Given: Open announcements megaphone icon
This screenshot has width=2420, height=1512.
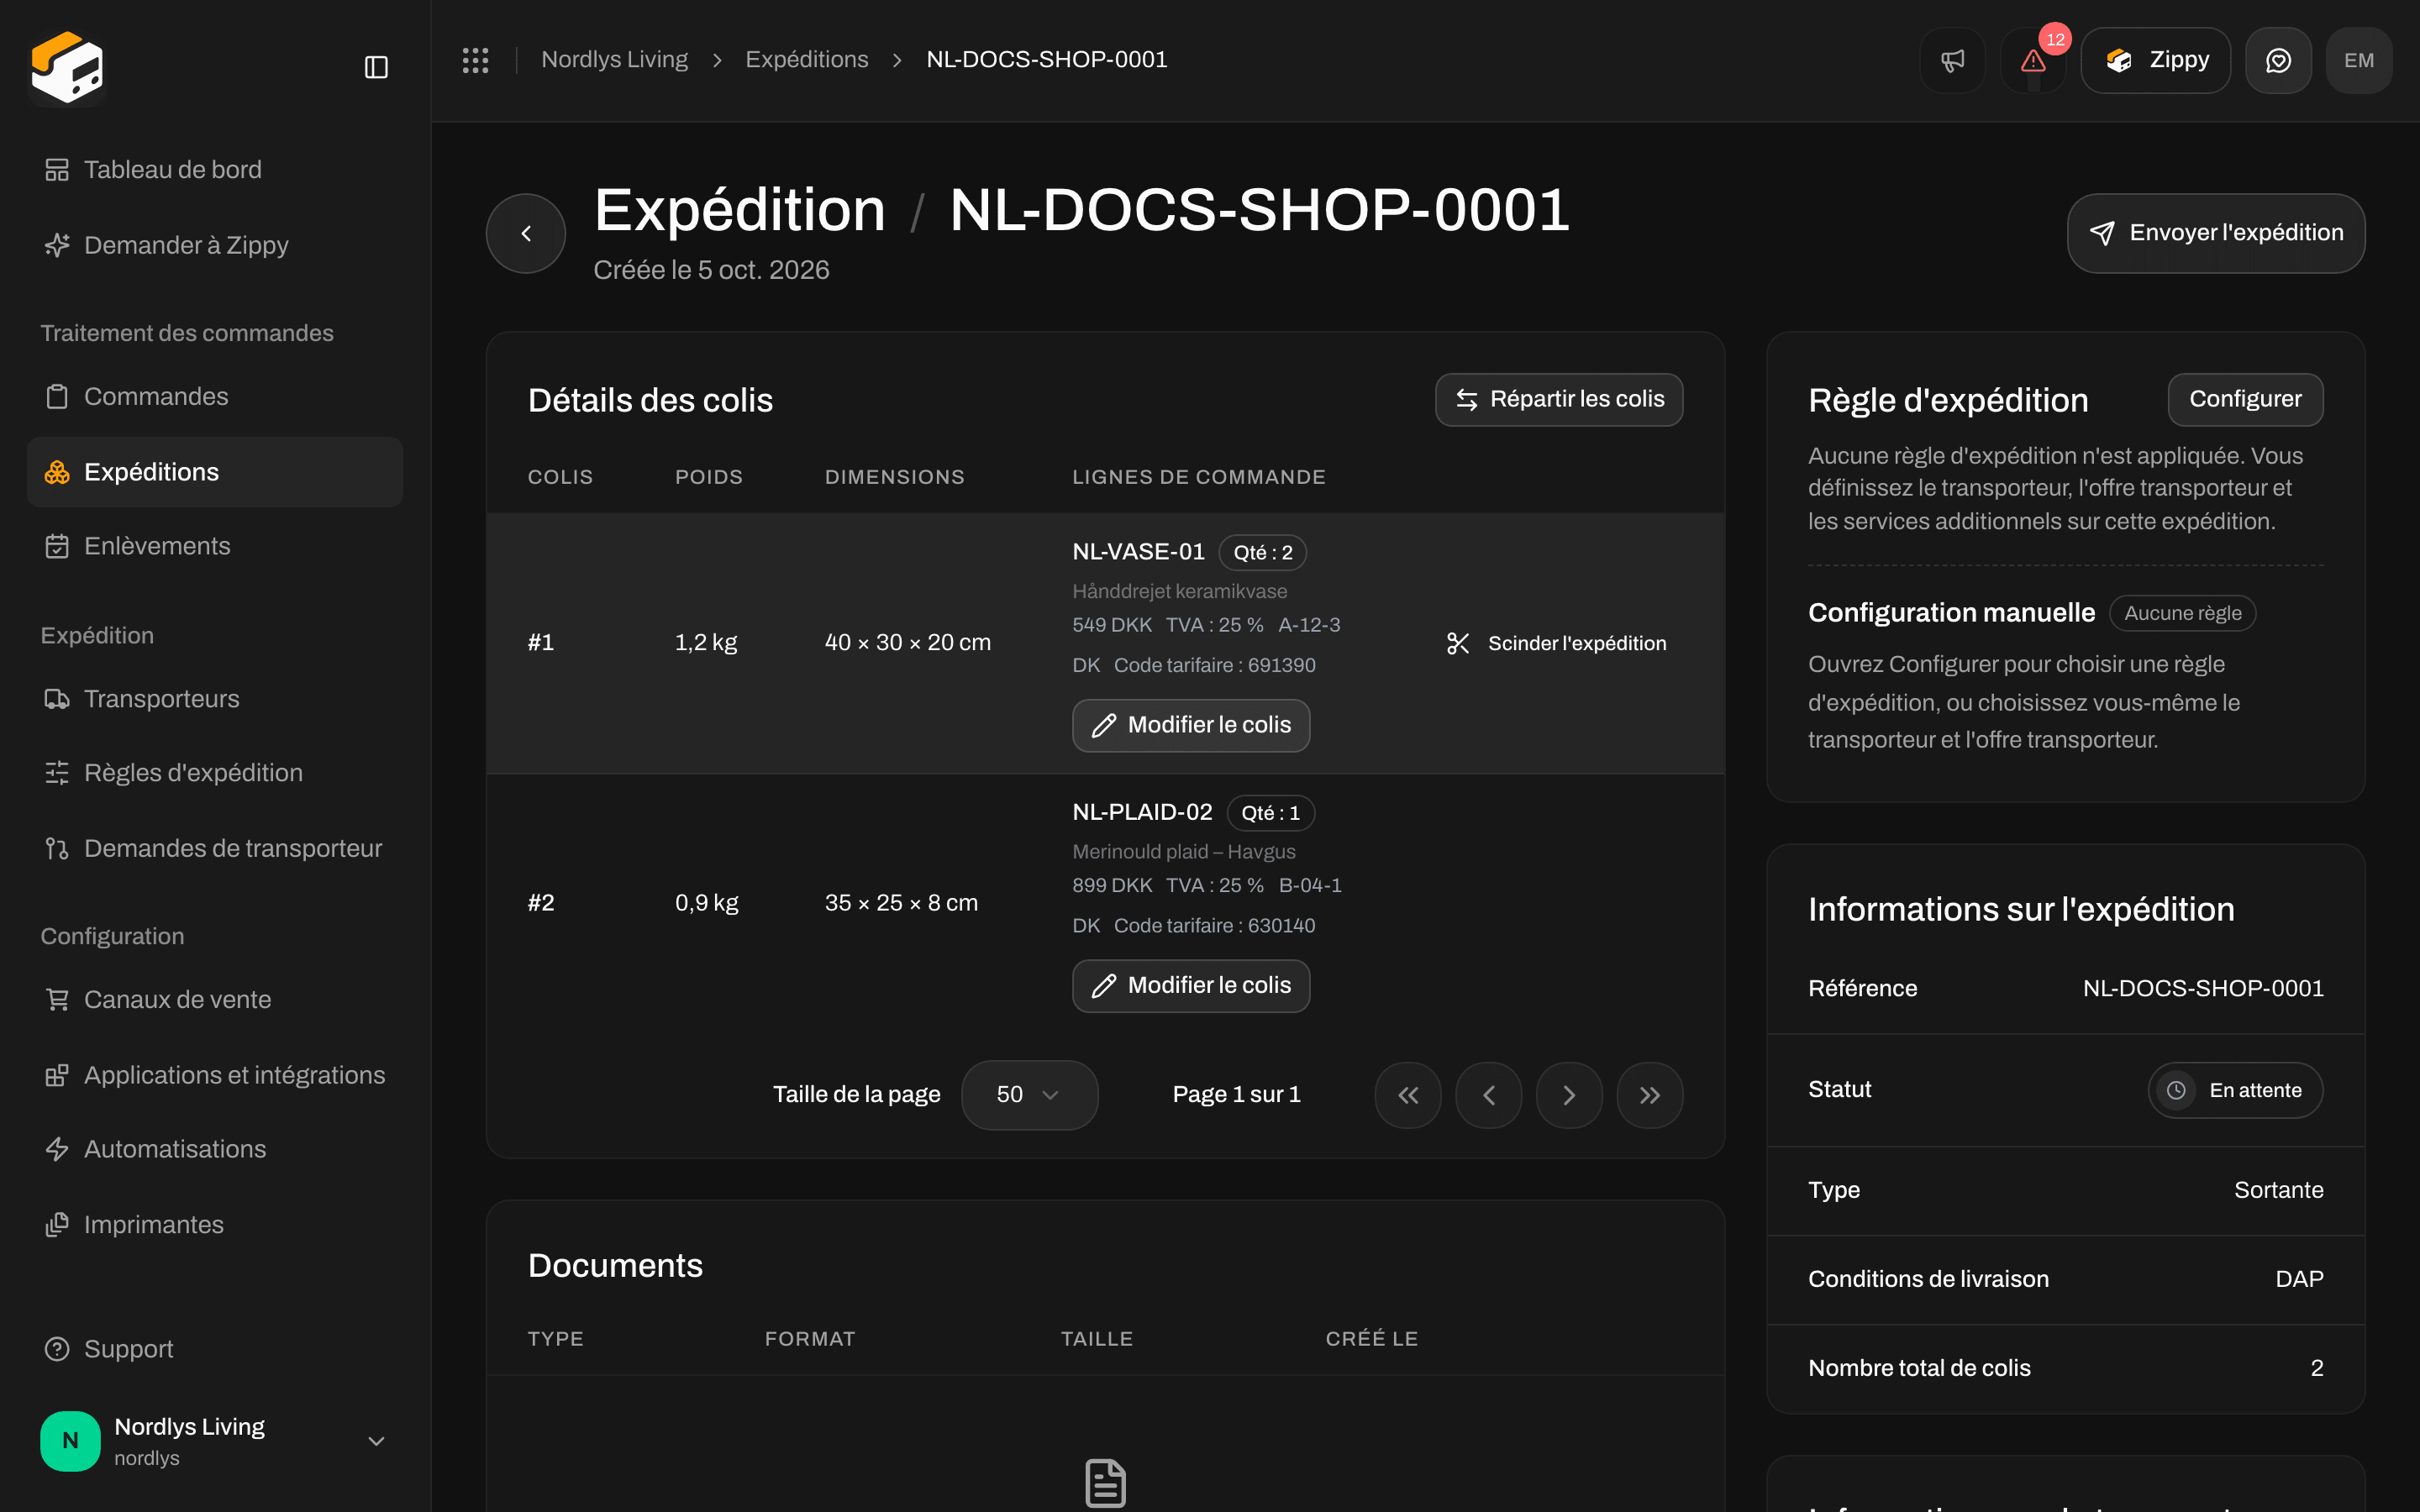Looking at the screenshot, I should pyautogui.click(x=1952, y=60).
